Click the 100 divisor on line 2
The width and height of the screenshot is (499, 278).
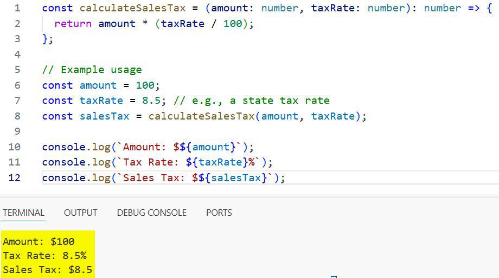pos(233,23)
